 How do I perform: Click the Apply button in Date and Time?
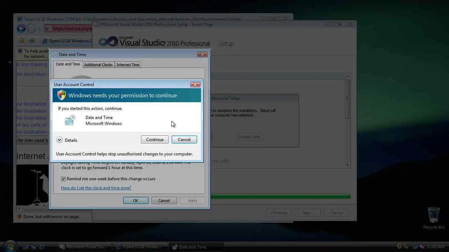192,201
